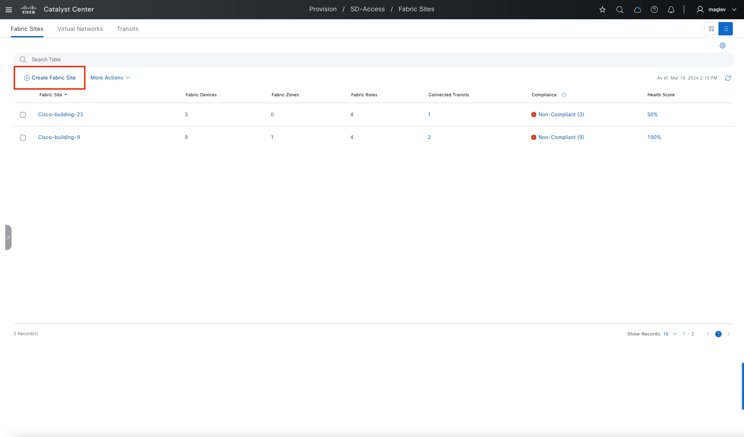Select Cisco-building-23 checkbox
The image size is (744, 437).
23,115
